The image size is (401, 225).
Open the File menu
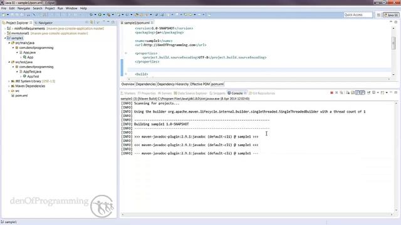click(x=4, y=8)
